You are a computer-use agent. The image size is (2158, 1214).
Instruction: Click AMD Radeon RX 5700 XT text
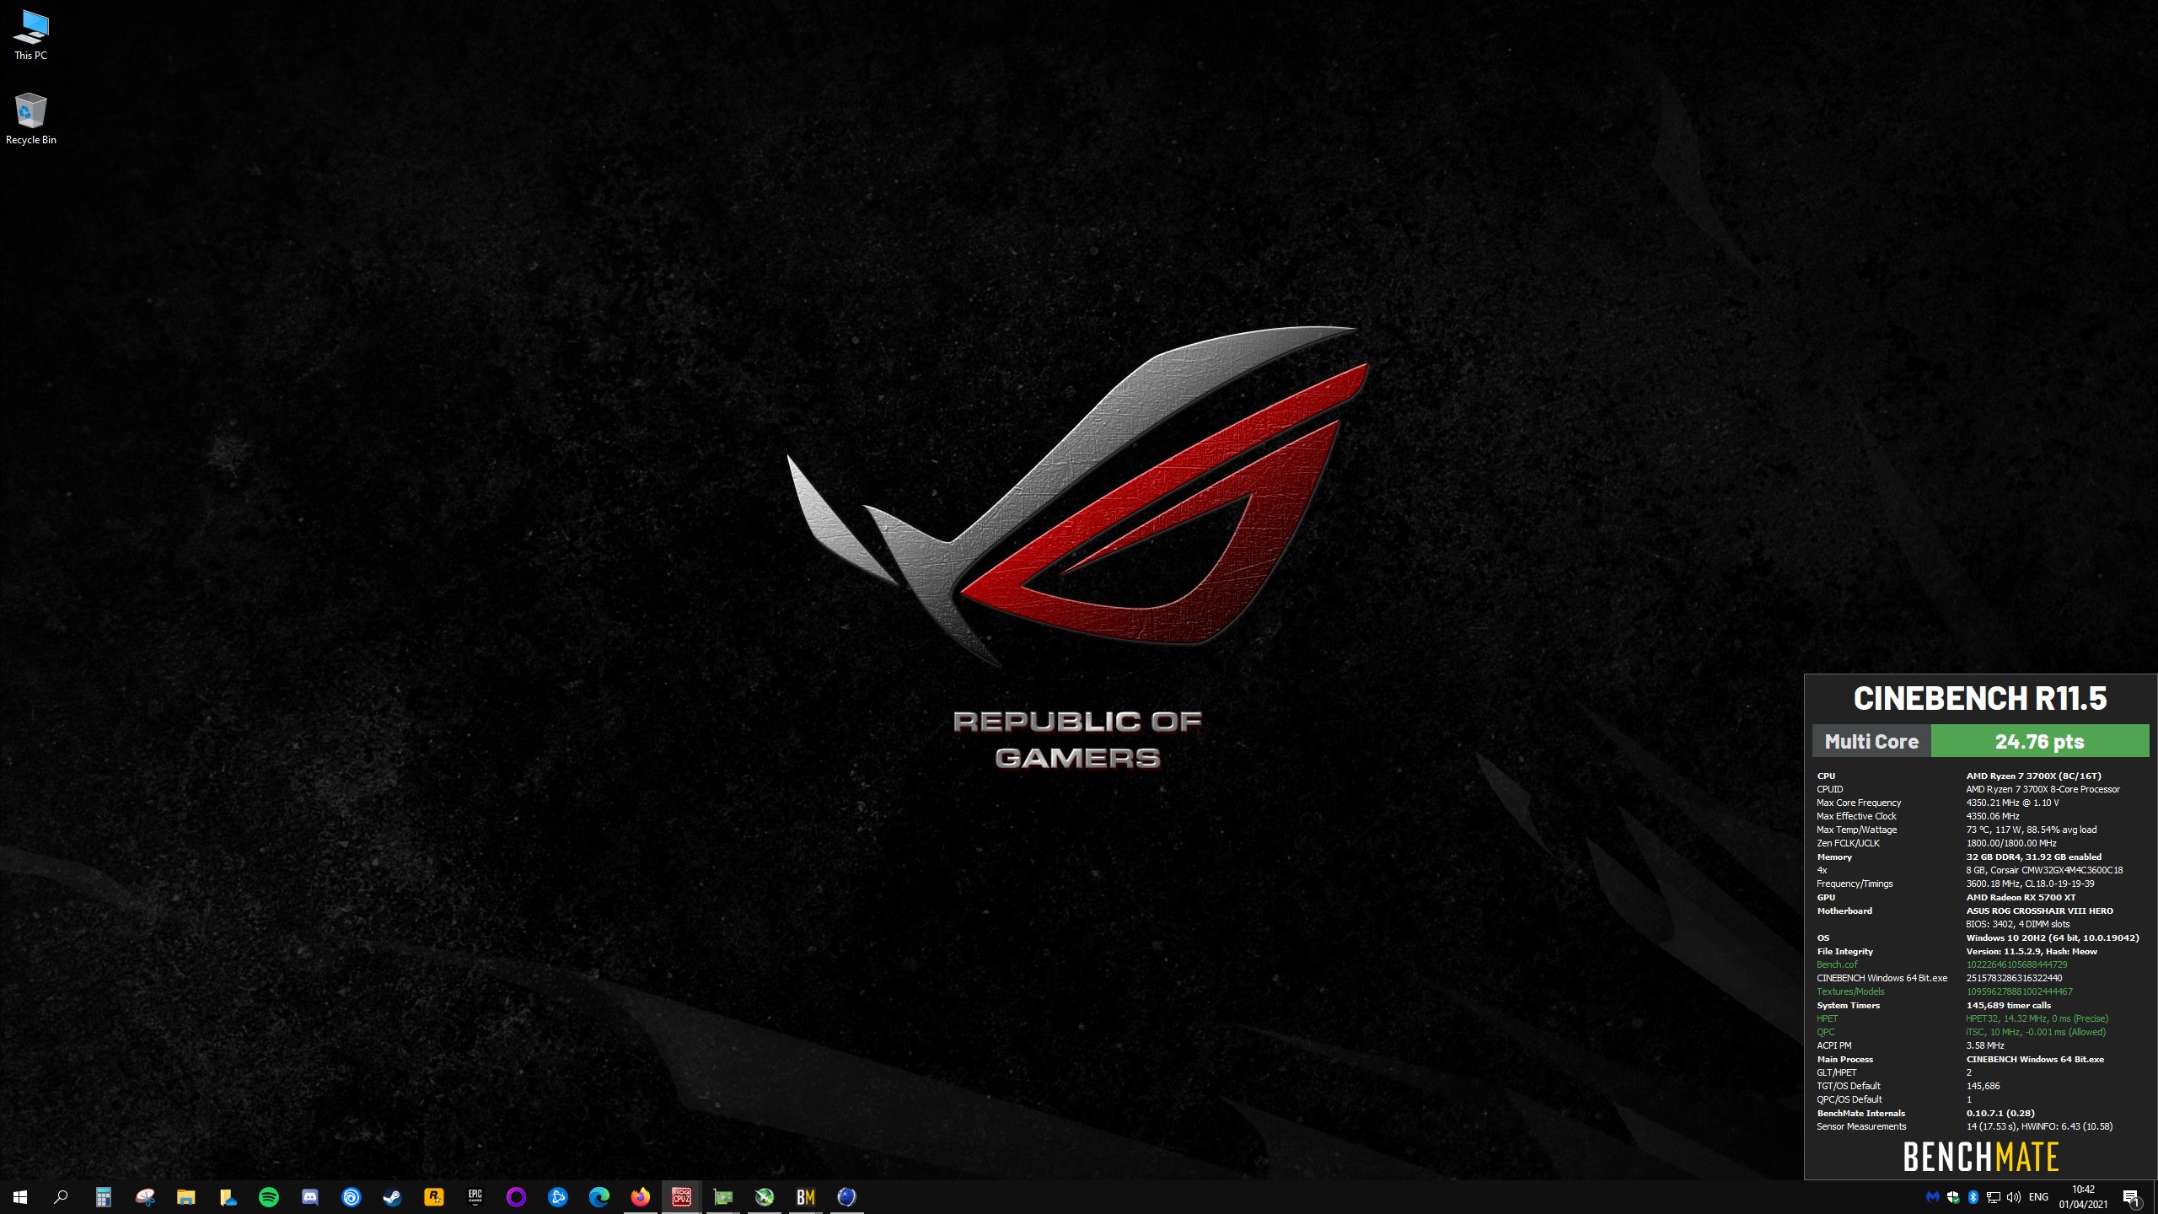pyautogui.click(x=2021, y=897)
